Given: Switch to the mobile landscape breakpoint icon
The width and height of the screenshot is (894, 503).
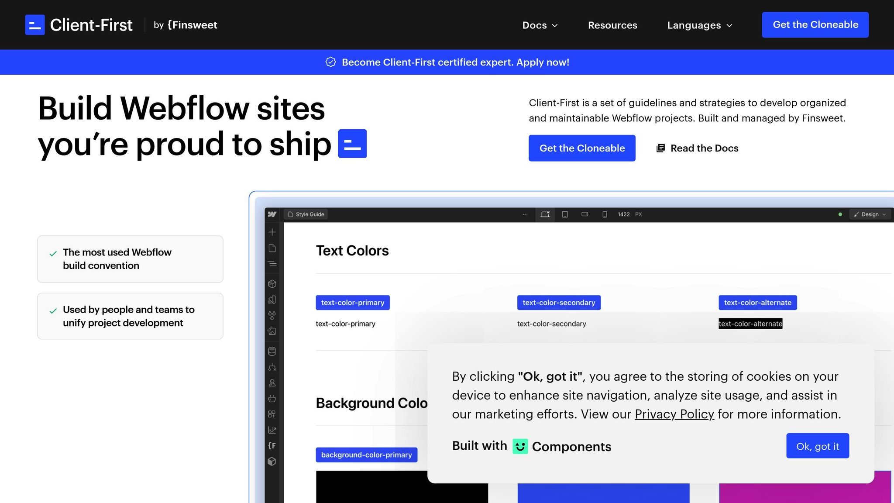Looking at the screenshot, I should pyautogui.click(x=585, y=214).
